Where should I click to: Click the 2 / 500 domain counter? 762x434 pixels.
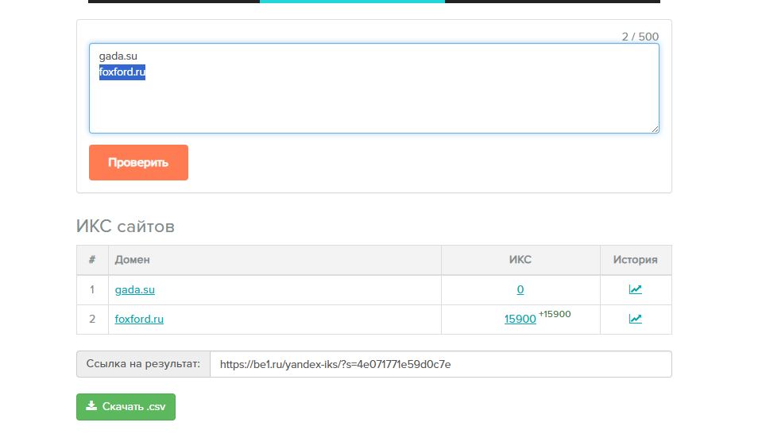(640, 37)
